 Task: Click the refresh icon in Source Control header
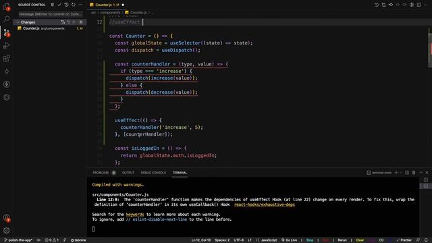coord(74,5)
